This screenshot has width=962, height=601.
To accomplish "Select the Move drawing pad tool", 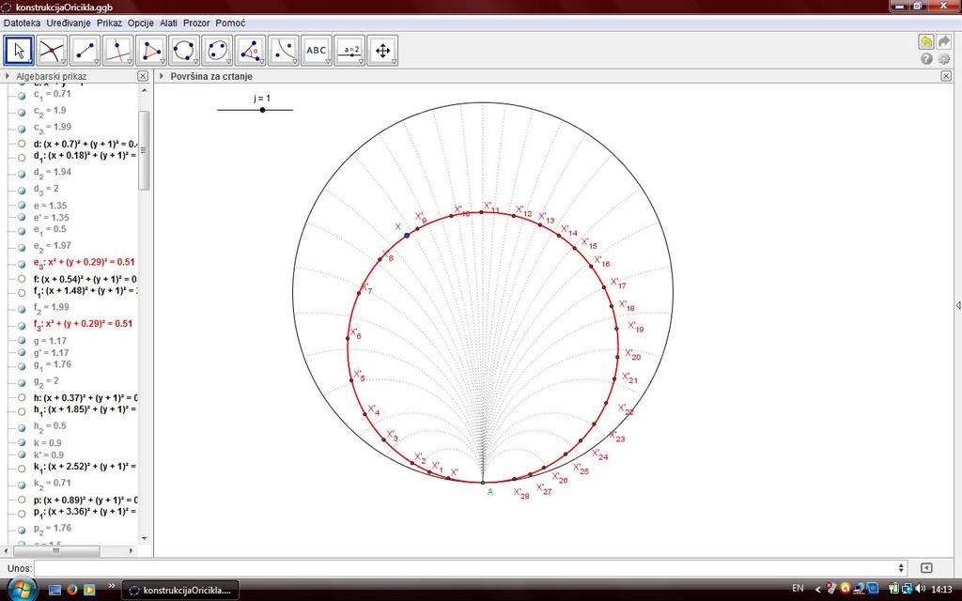I will point(383,51).
